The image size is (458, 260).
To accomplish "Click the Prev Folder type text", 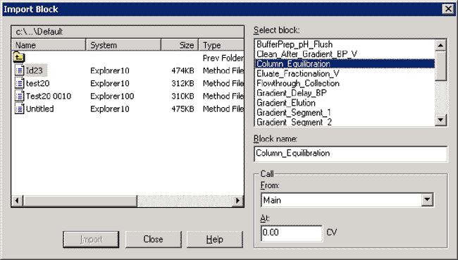I will point(223,58).
